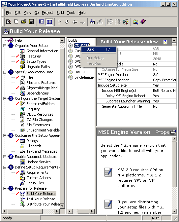Viewport: 179px width, 222px height.
Task: Collapse Prepare for Release node
Action: point(5,188)
